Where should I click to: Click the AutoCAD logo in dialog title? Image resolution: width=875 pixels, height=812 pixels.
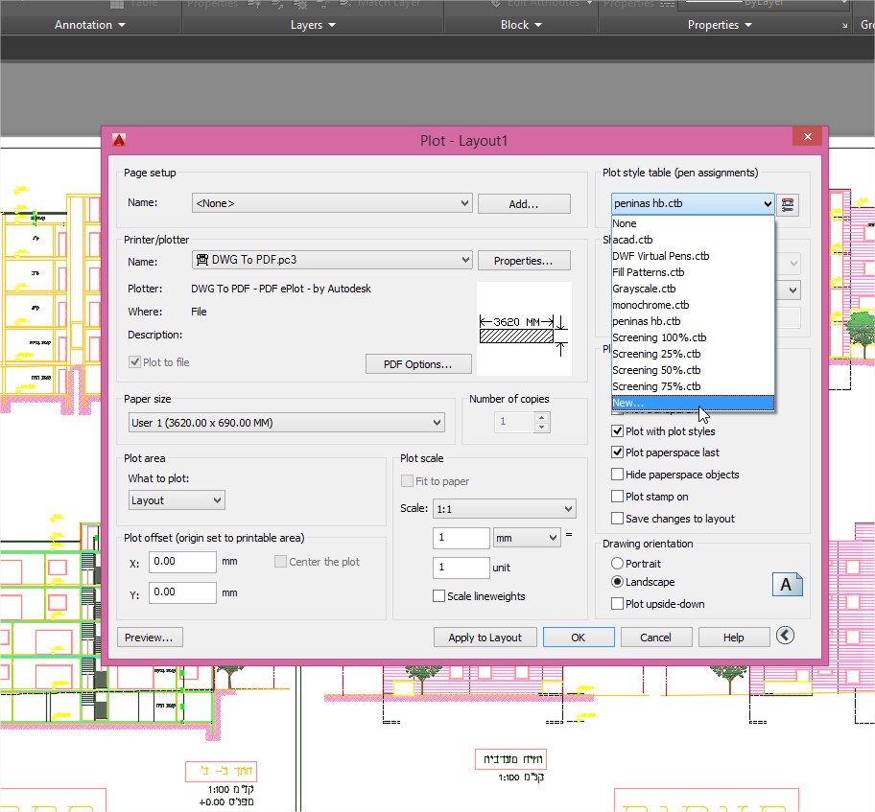click(119, 141)
